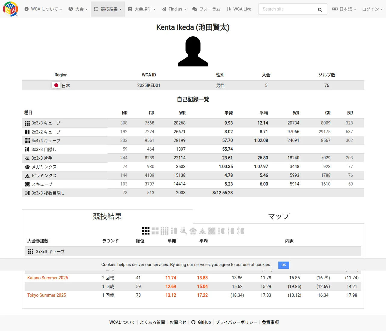Open the Find us dropdown menu
The width and height of the screenshot is (386, 331).
tap(174, 9)
